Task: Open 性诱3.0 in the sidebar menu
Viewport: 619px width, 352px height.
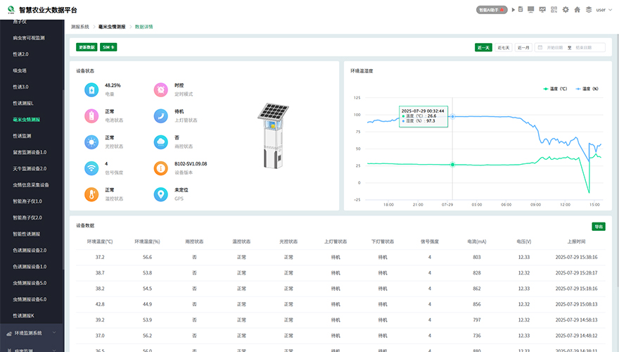Action: (21, 87)
